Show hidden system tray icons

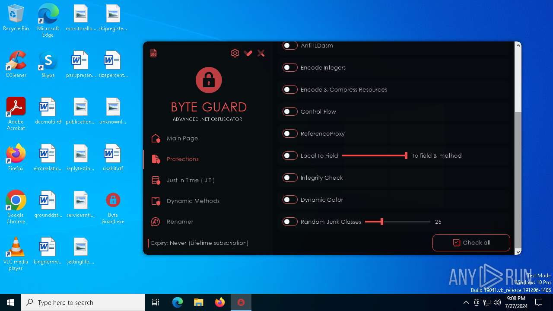click(466, 302)
